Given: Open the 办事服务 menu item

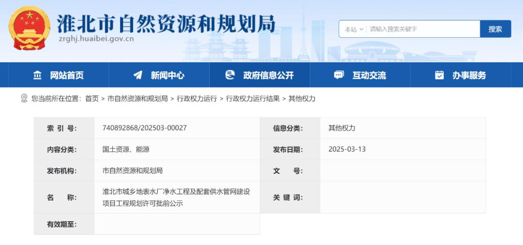Looking at the screenshot, I should click(461, 75).
